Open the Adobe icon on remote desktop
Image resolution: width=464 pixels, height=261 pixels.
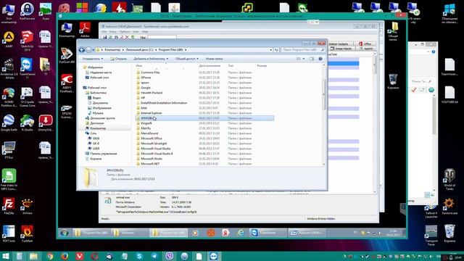[85, 30]
